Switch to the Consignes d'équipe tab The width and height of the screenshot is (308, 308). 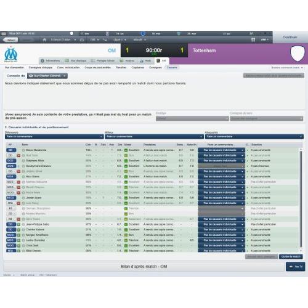(41, 68)
